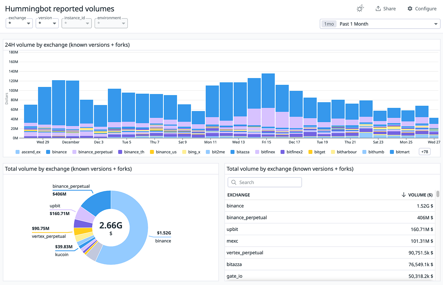Select the gate_io table row
Viewport: 443px width, 285px height.
click(x=330, y=276)
